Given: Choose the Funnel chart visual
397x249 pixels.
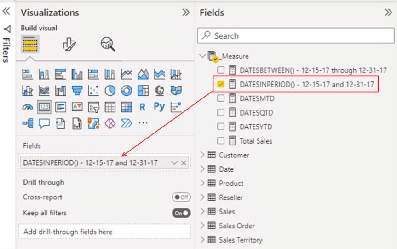Looking at the screenshot, I should click(77, 91).
